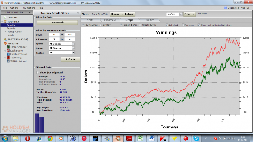Image resolution: width=253 pixels, height=142 pixels.
Task: Open Preflop Cards under Tourney
Action: (x=14, y=32)
